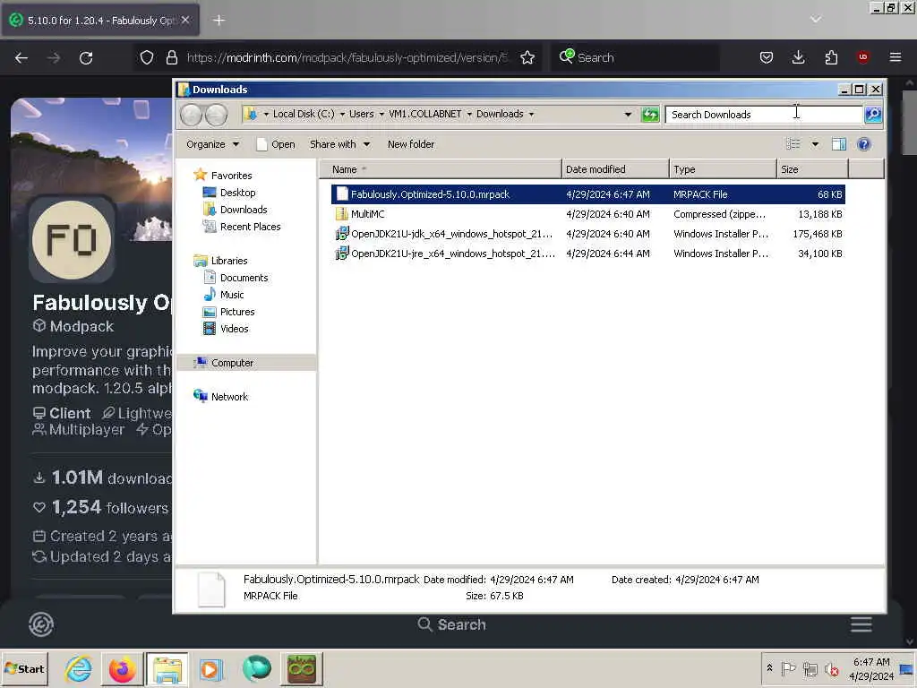Click the uBlock Origin red shield icon
Viewport: 917px width, 688px height.
click(862, 57)
